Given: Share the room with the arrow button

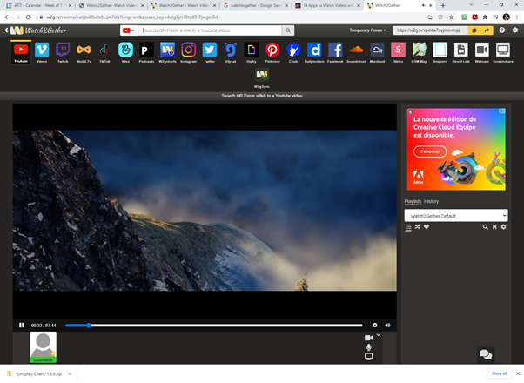Looking at the screenshot, I should (487, 30).
